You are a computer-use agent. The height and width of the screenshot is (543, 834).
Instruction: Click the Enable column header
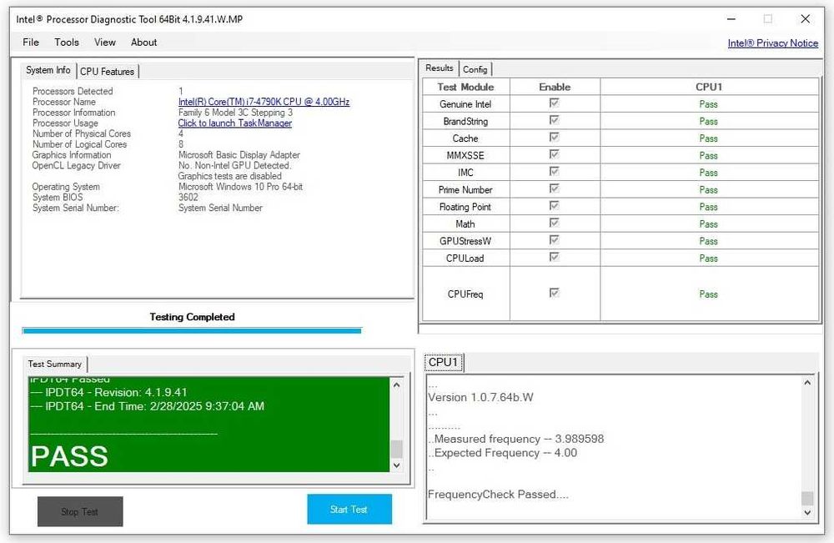(x=555, y=87)
